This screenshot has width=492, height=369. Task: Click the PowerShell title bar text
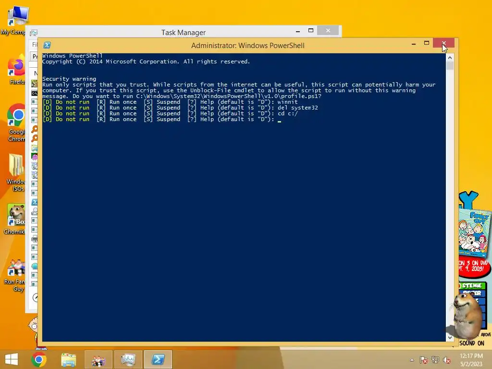(x=247, y=46)
